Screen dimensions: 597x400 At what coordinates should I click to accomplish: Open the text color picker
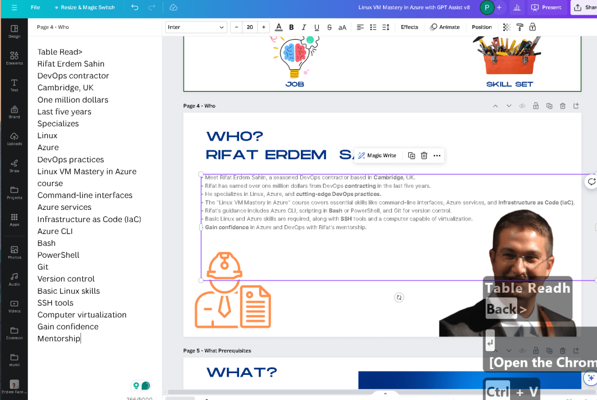[x=279, y=27]
